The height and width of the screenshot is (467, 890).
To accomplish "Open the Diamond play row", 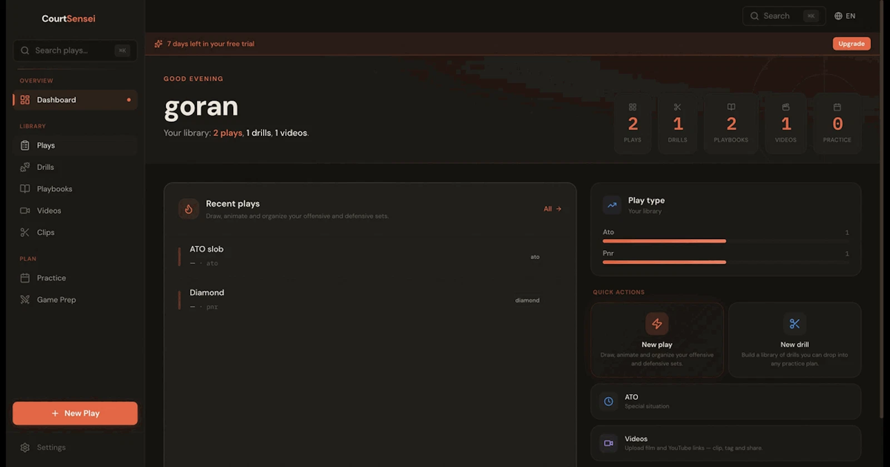I will pos(370,300).
